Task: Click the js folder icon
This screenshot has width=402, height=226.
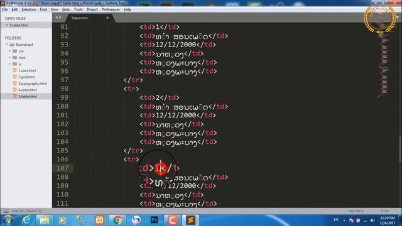Action: [15, 64]
